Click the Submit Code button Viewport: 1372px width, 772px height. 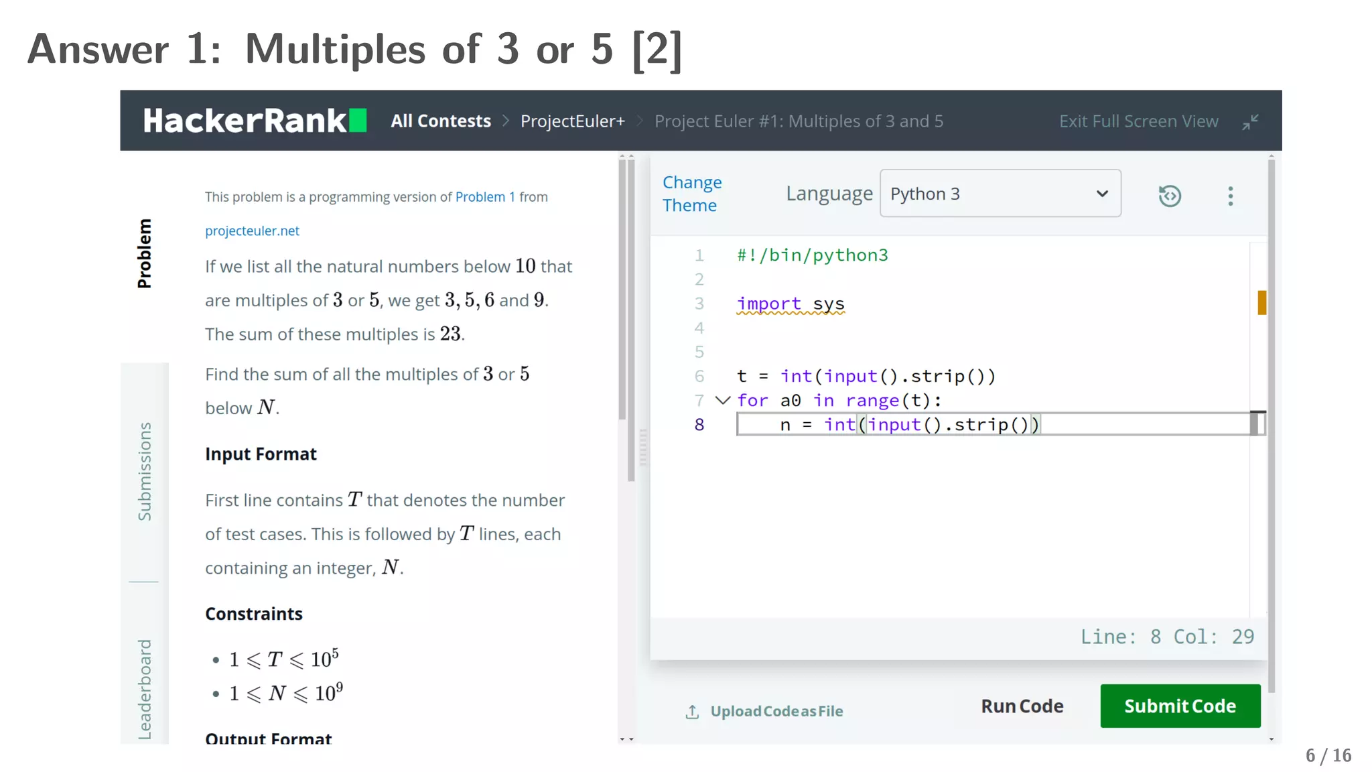click(1180, 706)
